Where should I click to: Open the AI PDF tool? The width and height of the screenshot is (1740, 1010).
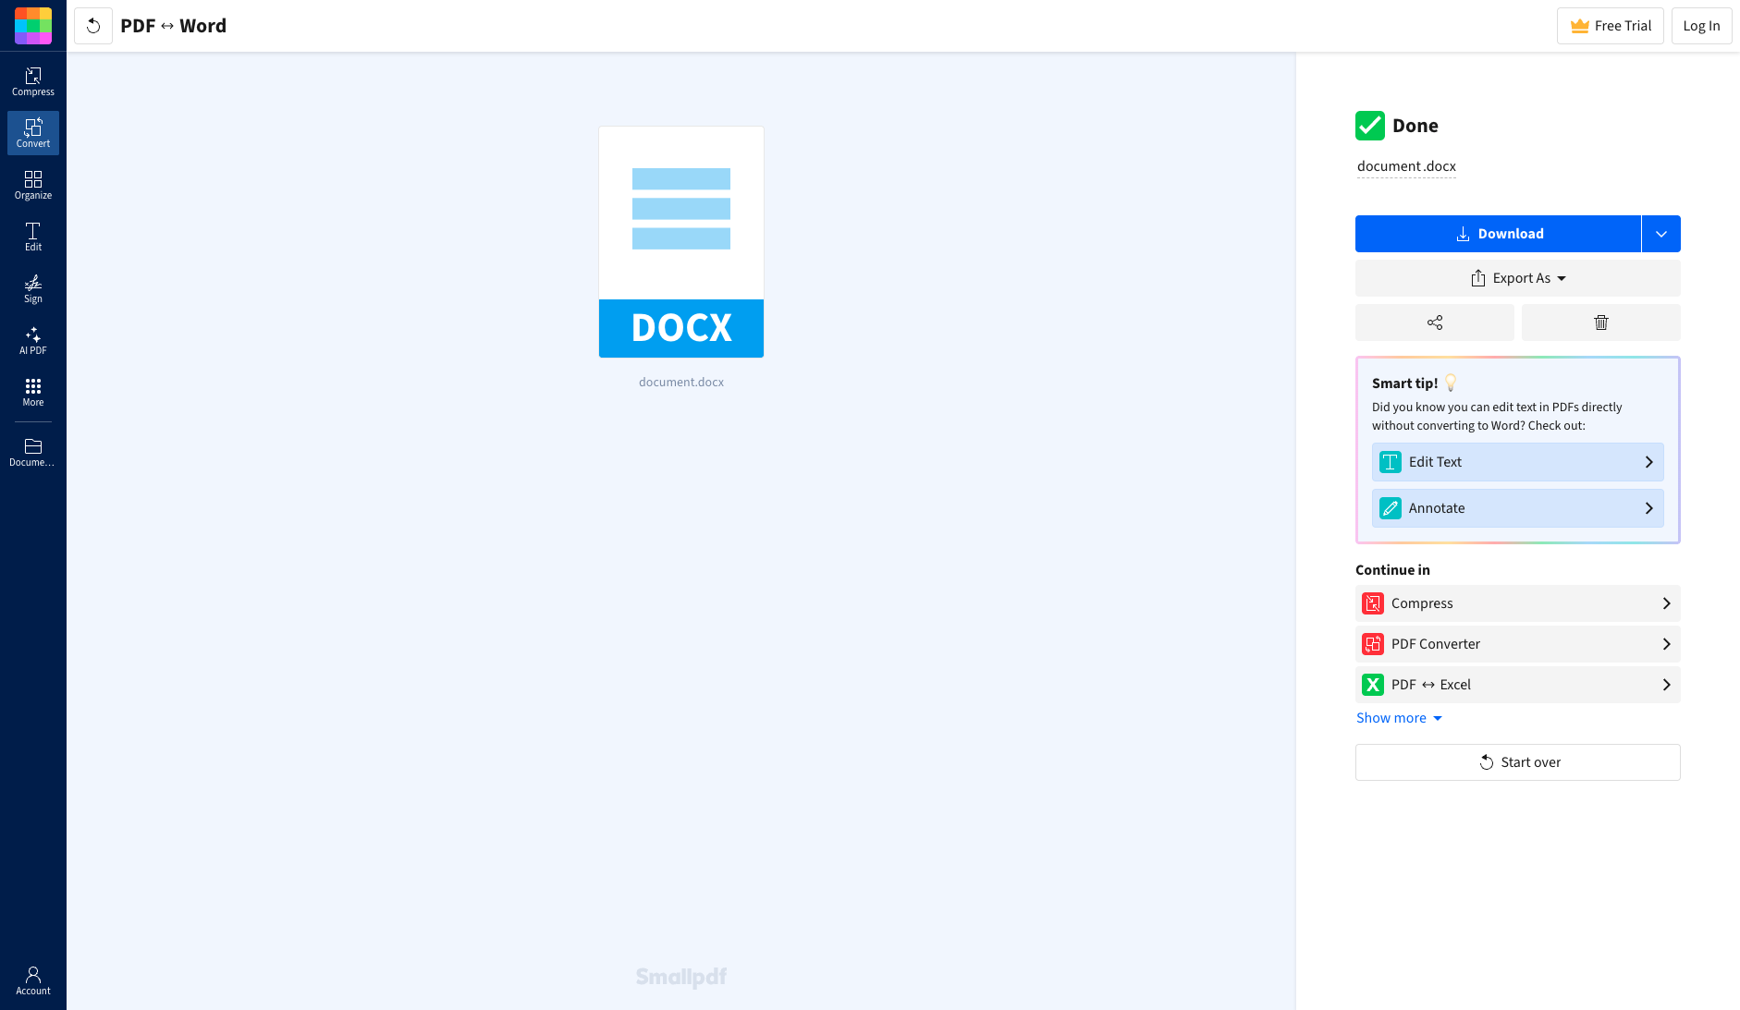33,340
